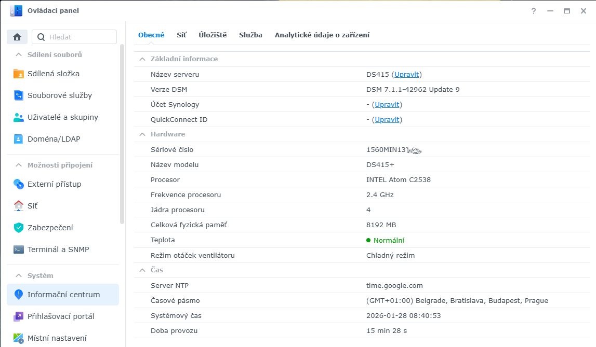Collapse the Čas section
Viewport: 596px width, 347px height.
142,270
